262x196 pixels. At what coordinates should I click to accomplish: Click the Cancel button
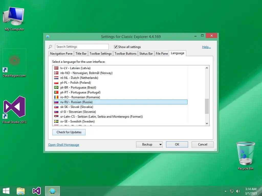(203, 144)
